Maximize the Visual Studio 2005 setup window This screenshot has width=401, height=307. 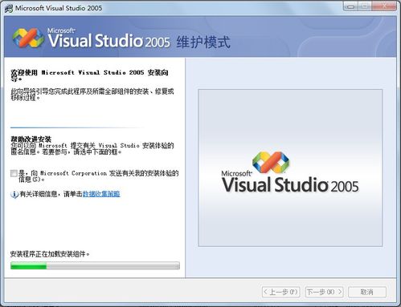(x=365, y=6)
